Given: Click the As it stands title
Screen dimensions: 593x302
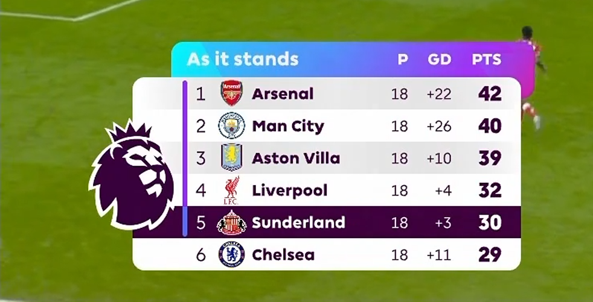Looking at the screenshot, I should 242,59.
